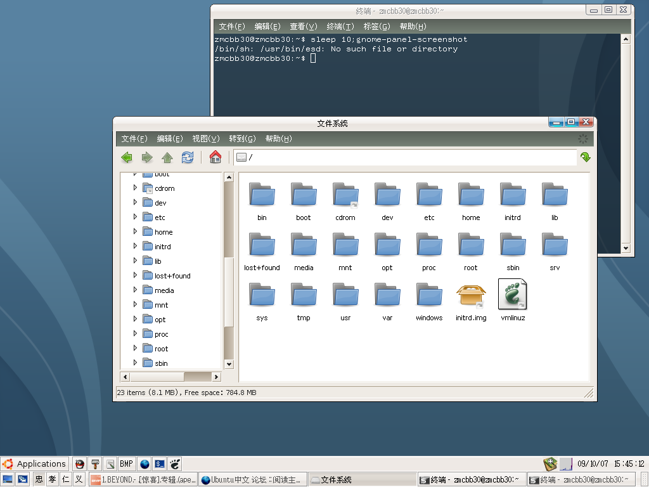Open the paint roller launcher in panel
Screen dimensions: 649x487
pyautogui.click(x=95, y=464)
